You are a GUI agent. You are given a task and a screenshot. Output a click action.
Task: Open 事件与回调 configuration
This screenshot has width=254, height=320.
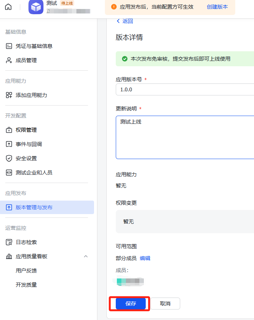coord(28,144)
